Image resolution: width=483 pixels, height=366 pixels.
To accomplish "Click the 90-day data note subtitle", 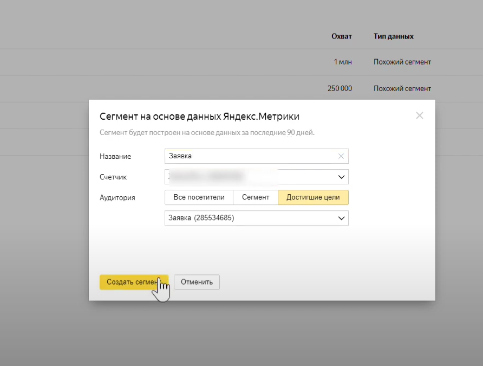I will coord(207,133).
